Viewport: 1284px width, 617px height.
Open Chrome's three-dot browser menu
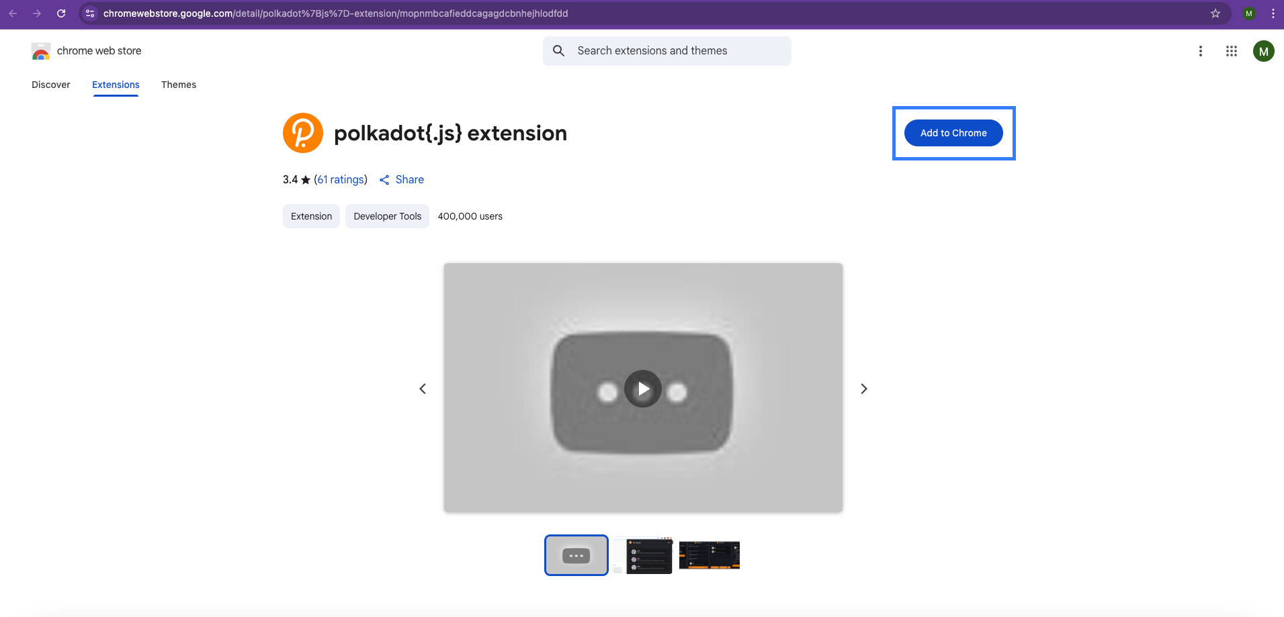[1273, 13]
